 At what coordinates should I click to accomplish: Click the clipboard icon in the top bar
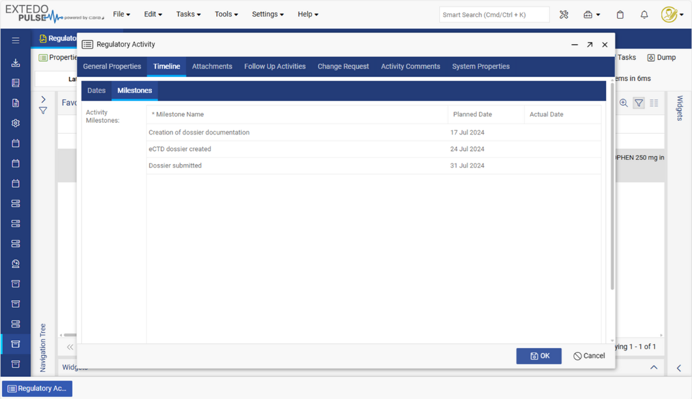(620, 15)
